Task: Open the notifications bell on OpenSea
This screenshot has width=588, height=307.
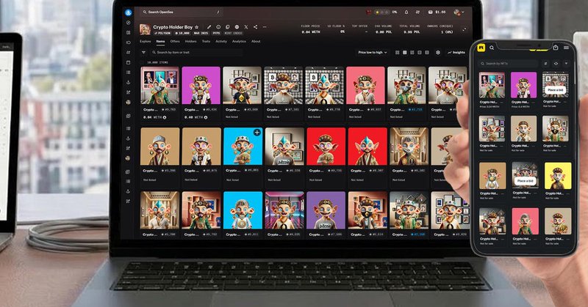Action: (x=406, y=12)
